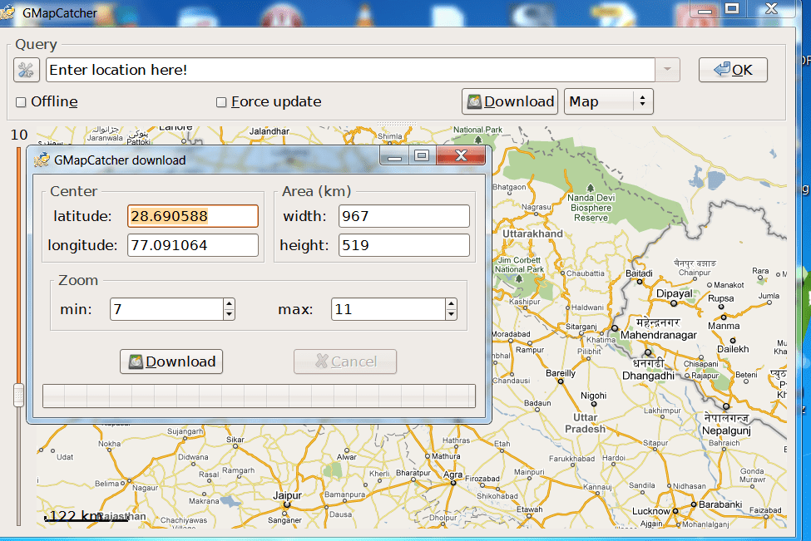Click the zoom max value field
This screenshot has width=811, height=541.
[x=388, y=309]
